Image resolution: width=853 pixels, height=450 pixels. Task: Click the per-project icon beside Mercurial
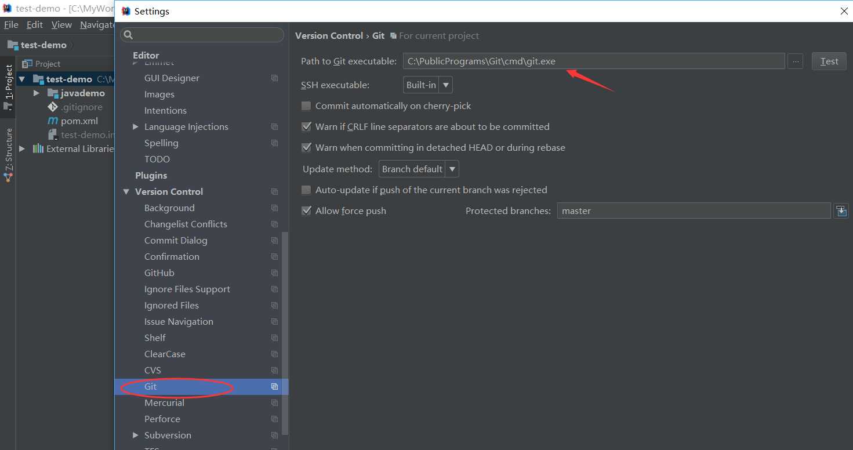275,403
